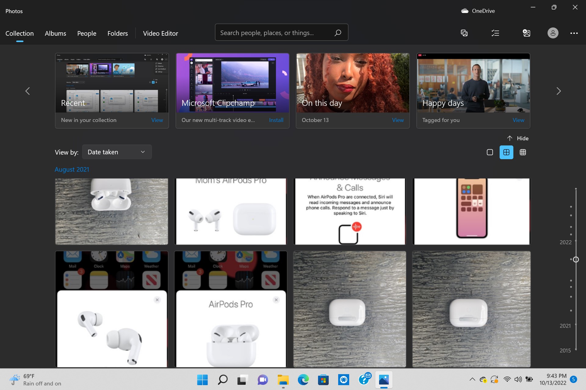The height and width of the screenshot is (390, 586).
Task: Open the Wi-Fi network tray icon
Action: [x=507, y=379]
